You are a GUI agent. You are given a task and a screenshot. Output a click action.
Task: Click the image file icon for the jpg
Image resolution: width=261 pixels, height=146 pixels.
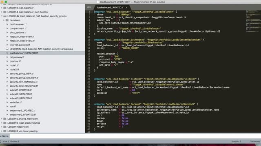coord(7,49)
